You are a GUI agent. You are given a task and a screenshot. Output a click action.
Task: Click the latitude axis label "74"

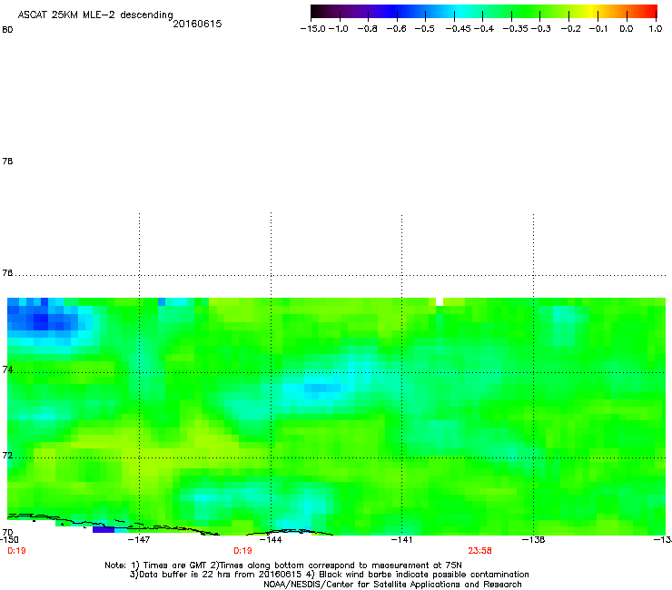pos(7,369)
